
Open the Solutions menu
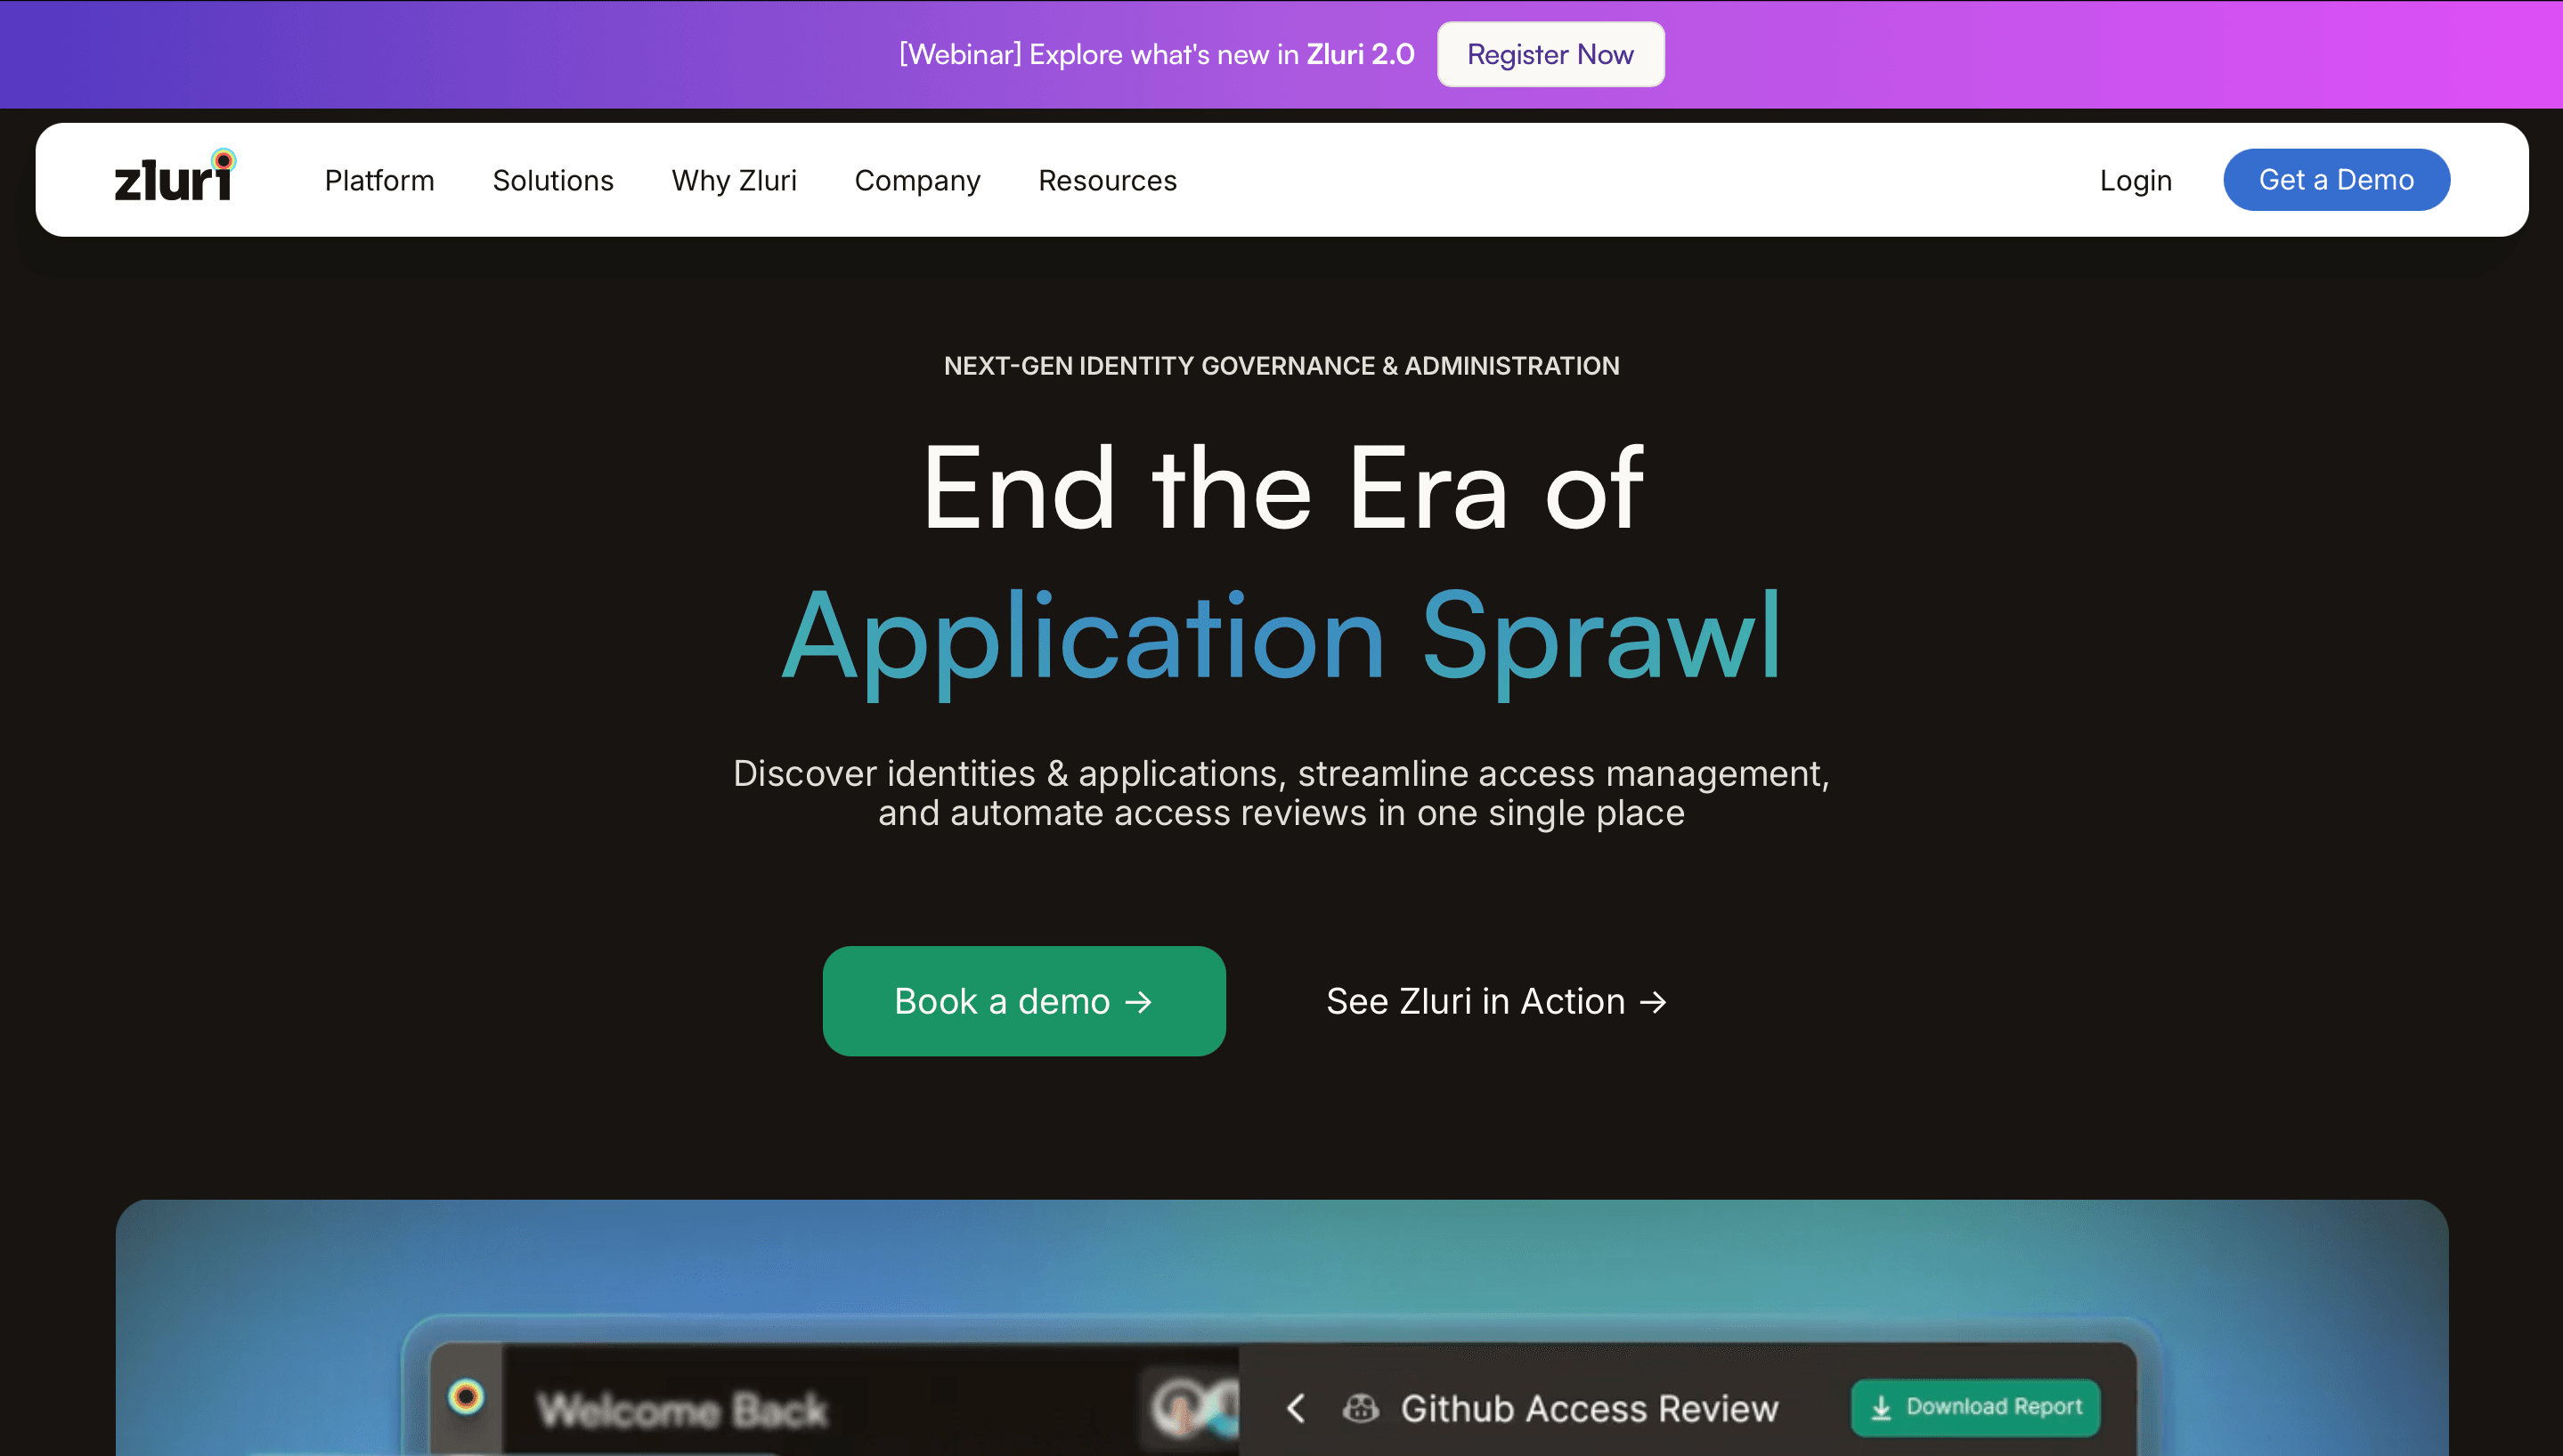pyautogui.click(x=552, y=180)
